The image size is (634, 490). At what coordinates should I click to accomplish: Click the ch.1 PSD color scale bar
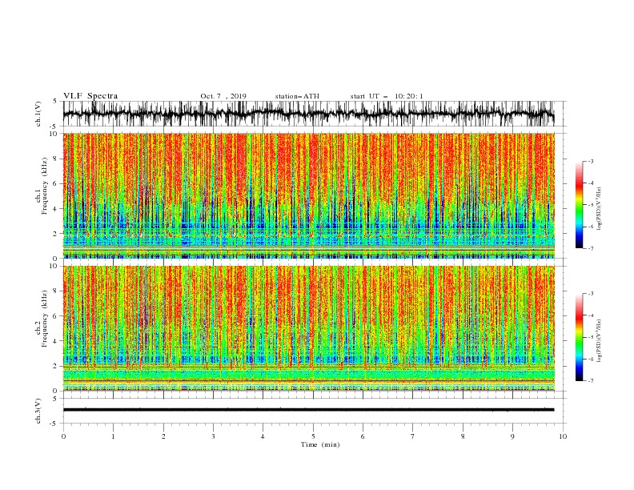[580, 205]
